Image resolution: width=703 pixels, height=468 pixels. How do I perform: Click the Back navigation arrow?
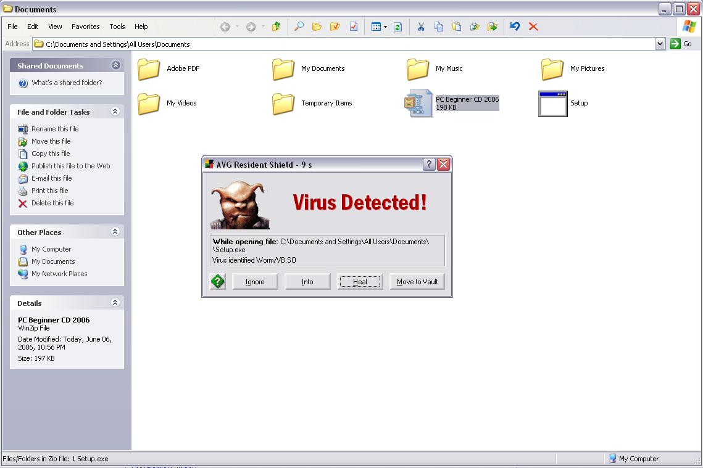click(225, 27)
